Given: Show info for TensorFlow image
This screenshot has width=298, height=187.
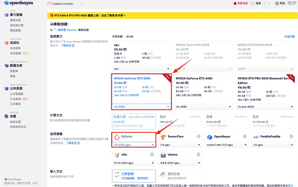Looking at the screenshot, I should tap(198, 136).
